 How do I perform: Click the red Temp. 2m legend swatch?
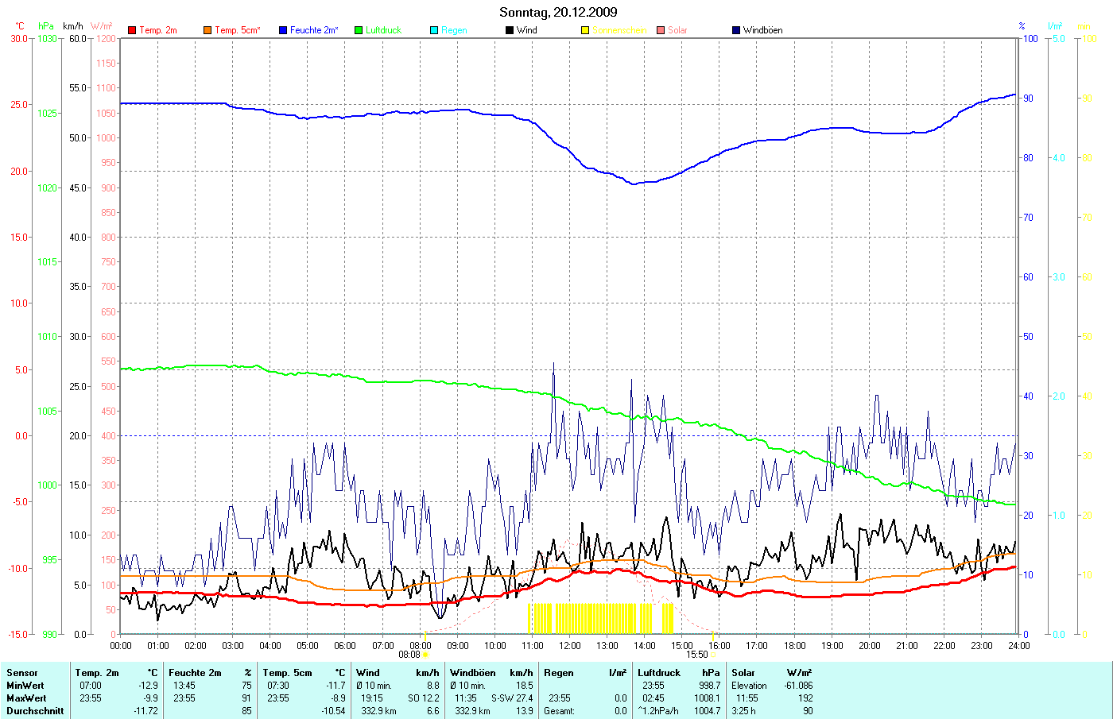point(132,30)
